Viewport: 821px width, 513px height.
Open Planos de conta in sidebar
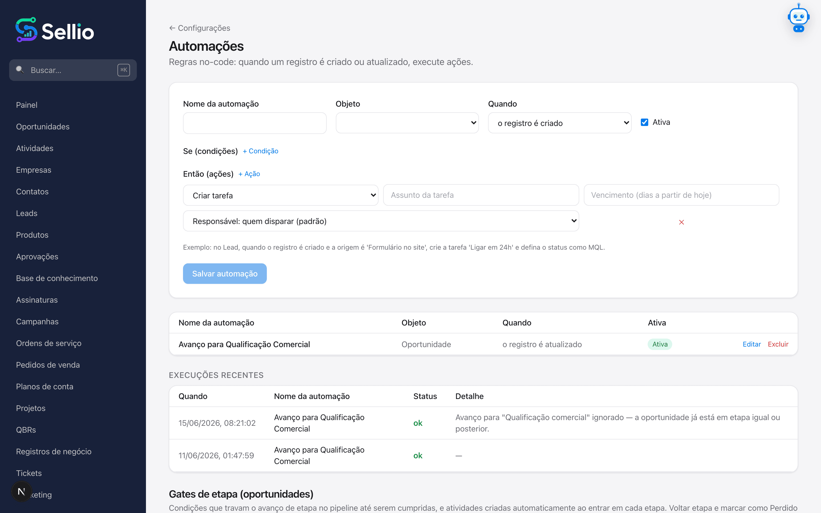point(44,386)
